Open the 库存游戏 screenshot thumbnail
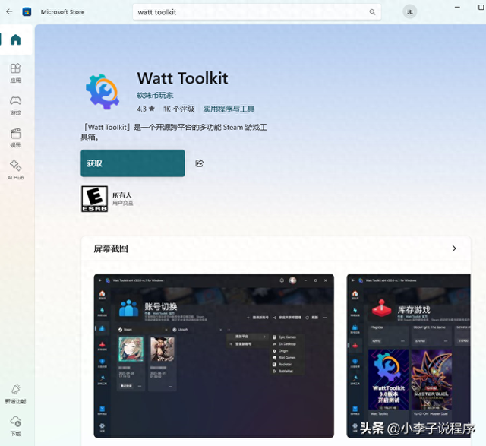Screen dimensions: 486x446 [x=409, y=356]
